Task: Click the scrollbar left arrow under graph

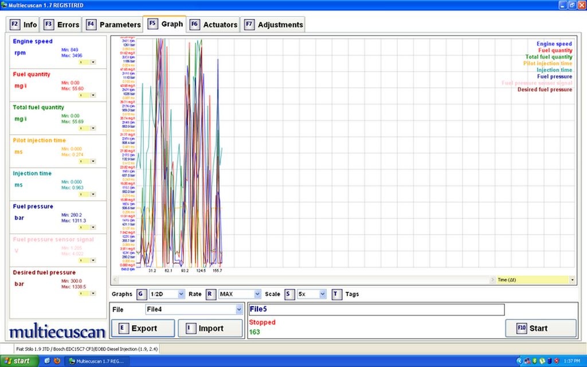Action: pos(115,280)
